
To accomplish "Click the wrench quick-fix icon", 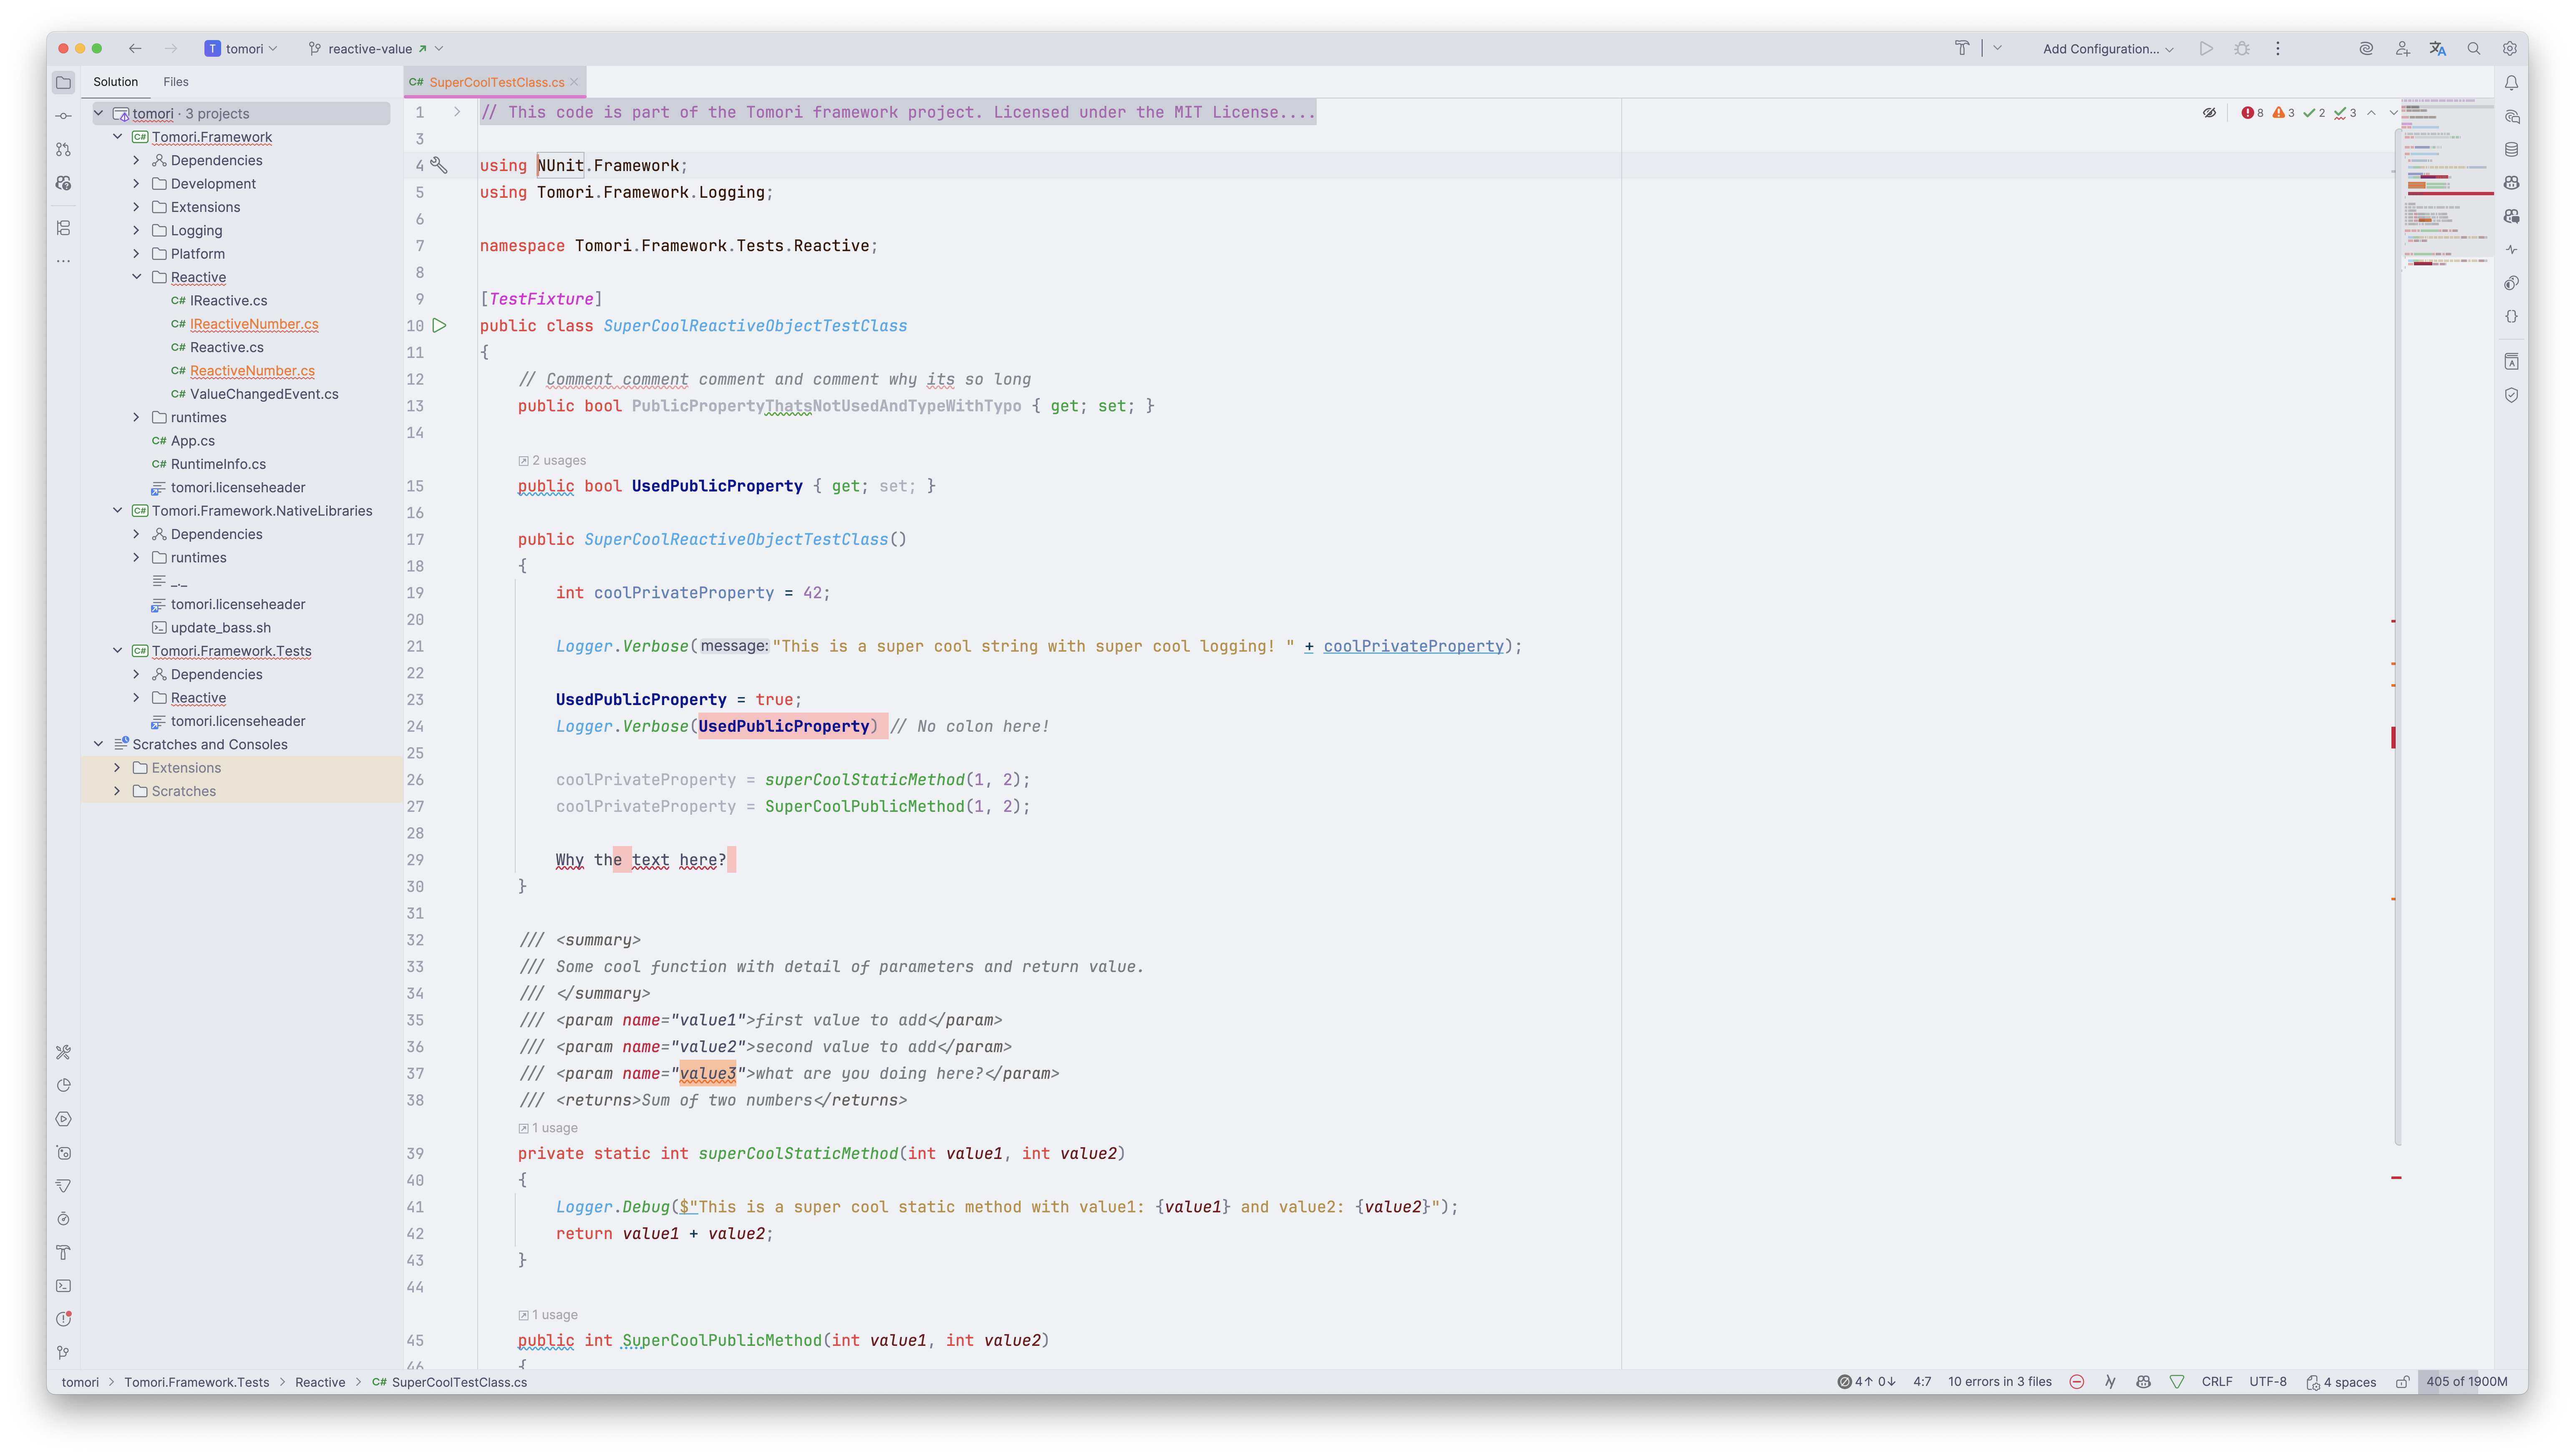I will (x=439, y=165).
